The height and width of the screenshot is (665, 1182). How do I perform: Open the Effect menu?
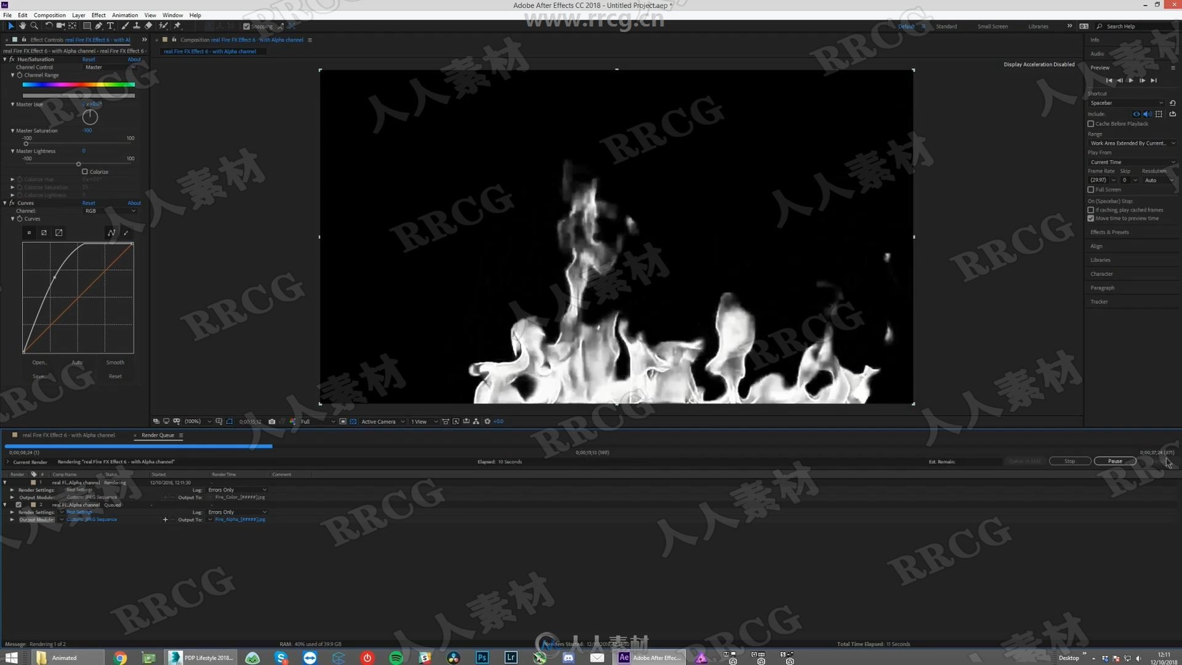(98, 15)
